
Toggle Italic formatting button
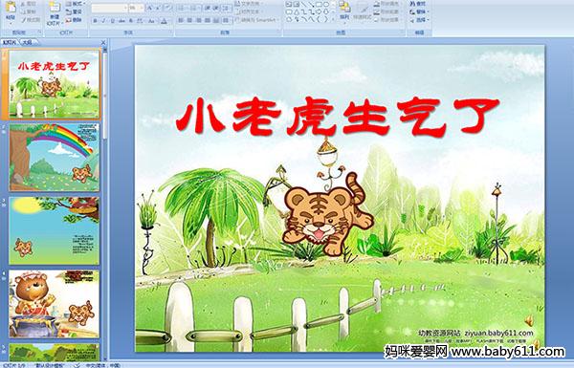point(103,21)
